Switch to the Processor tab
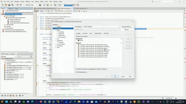Screen dimensions: 186x104 85,34
